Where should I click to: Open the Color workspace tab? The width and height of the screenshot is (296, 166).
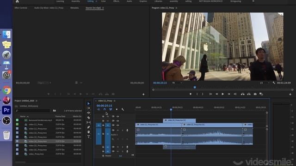tap(103, 1)
